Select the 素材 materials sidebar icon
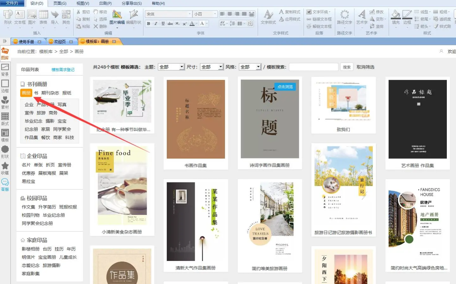 click(5, 102)
